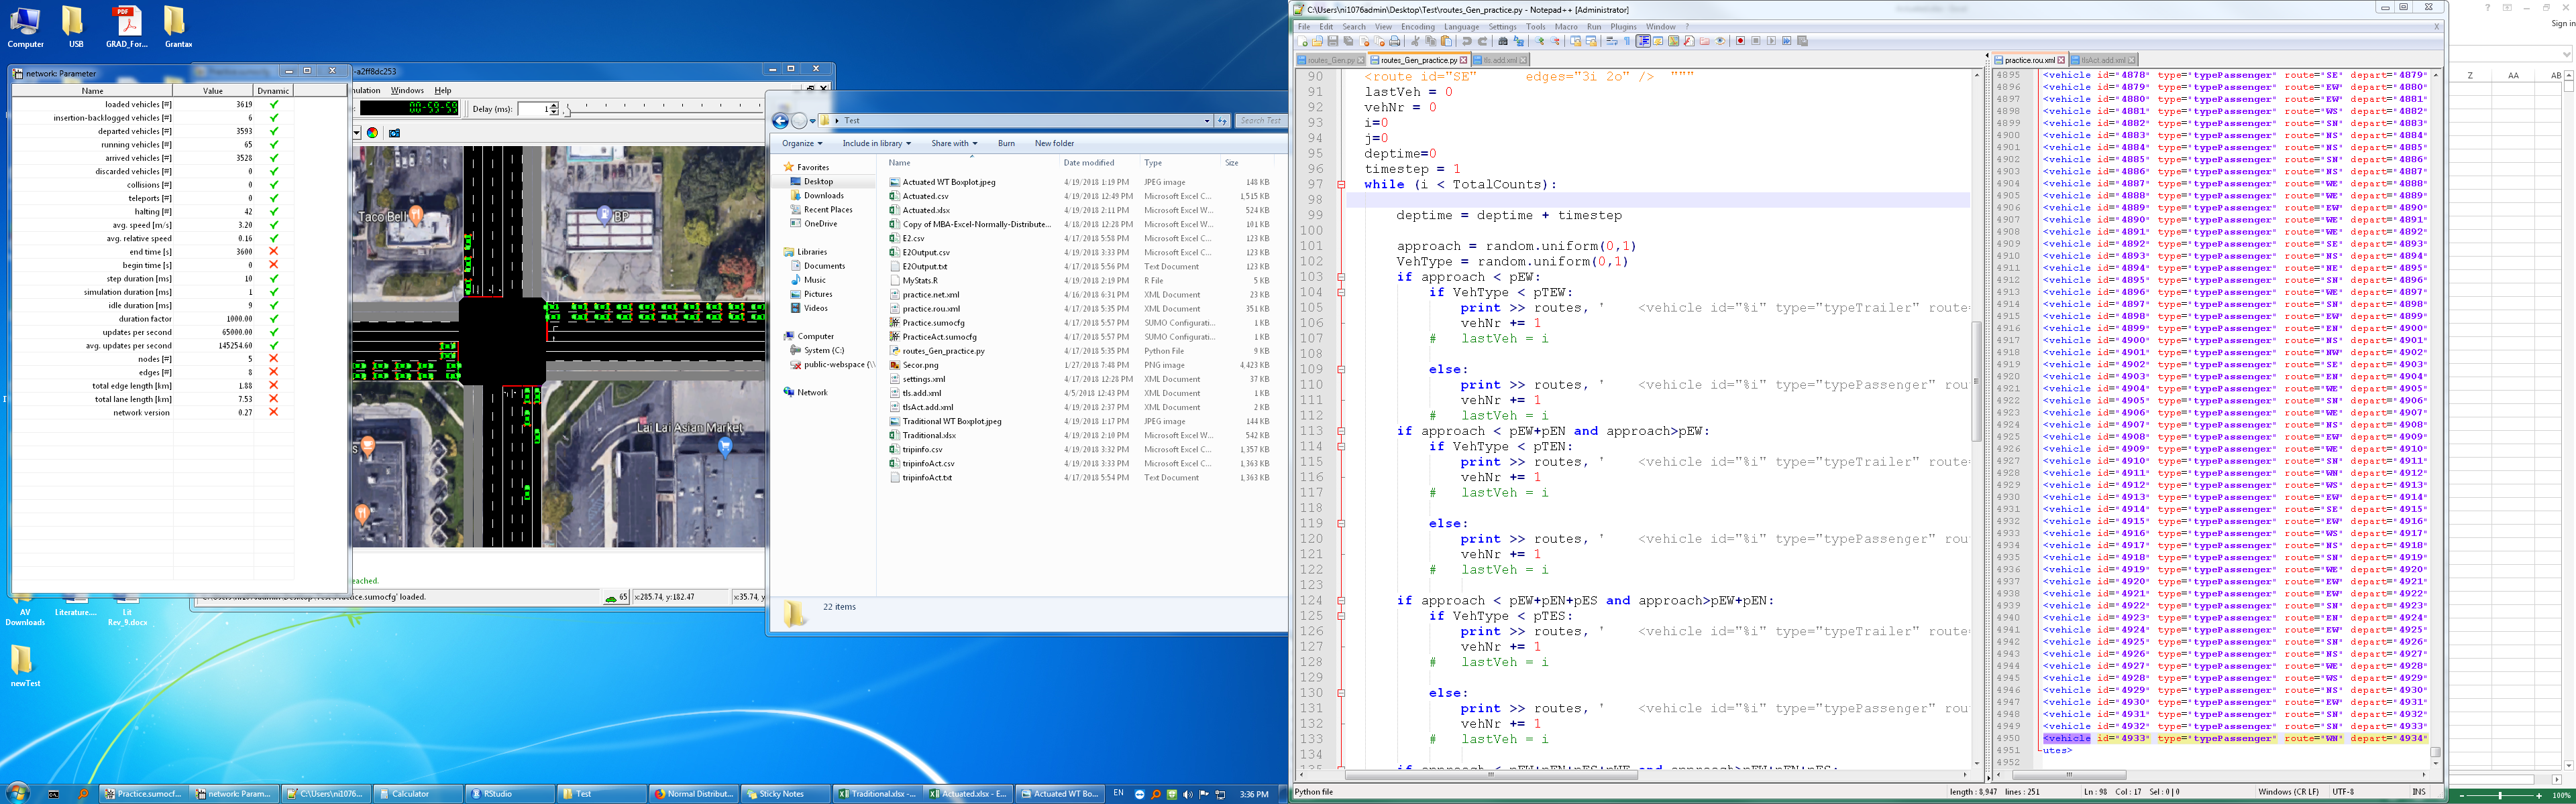Click Paste icon in Notepad++ toolbar
The image size is (2576, 804).
pos(1447,41)
